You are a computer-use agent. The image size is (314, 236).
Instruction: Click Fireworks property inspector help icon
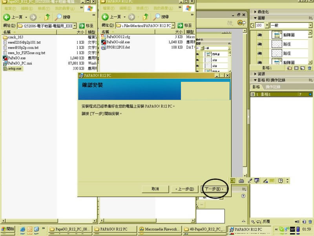[x=243, y=196]
